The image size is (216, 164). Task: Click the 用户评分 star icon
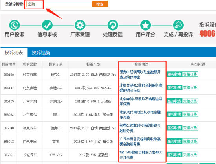[146, 25]
